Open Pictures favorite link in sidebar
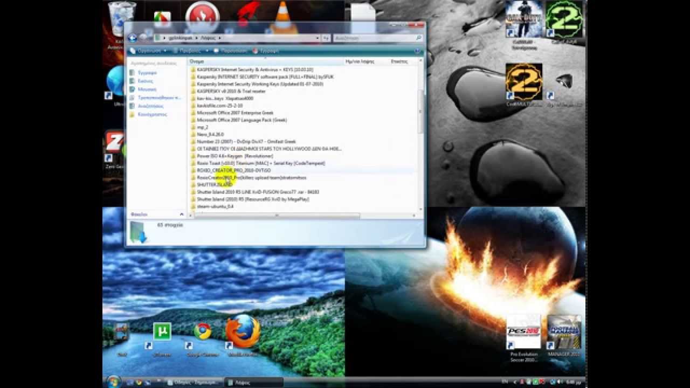The width and height of the screenshot is (690, 388). point(145,81)
